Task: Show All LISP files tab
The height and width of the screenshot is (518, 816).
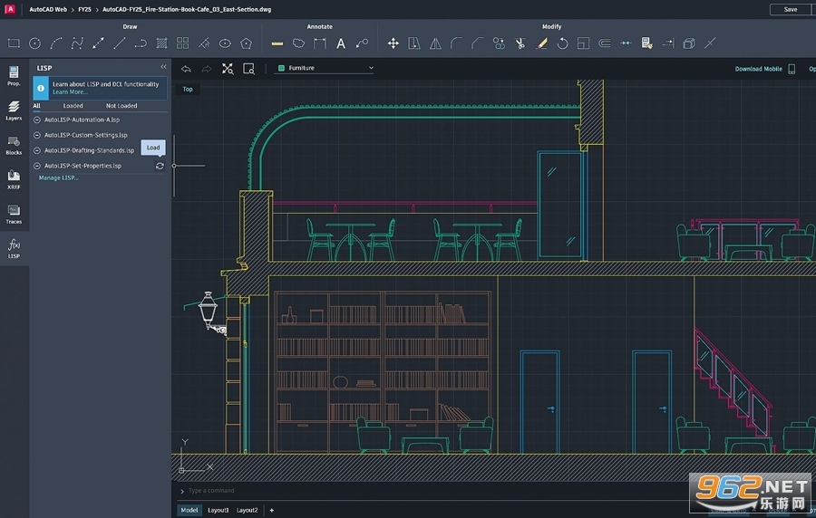Action: 36,105
